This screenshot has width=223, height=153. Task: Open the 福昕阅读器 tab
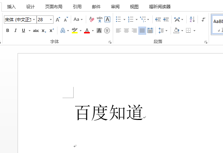[159, 7]
